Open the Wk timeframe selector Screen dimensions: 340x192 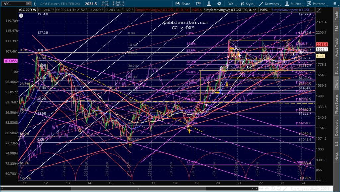pyautogui.click(x=231, y=4)
